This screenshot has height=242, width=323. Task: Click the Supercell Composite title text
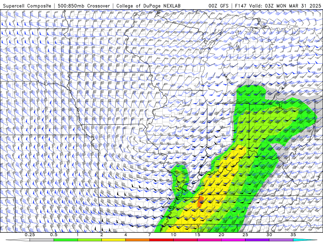(27, 6)
